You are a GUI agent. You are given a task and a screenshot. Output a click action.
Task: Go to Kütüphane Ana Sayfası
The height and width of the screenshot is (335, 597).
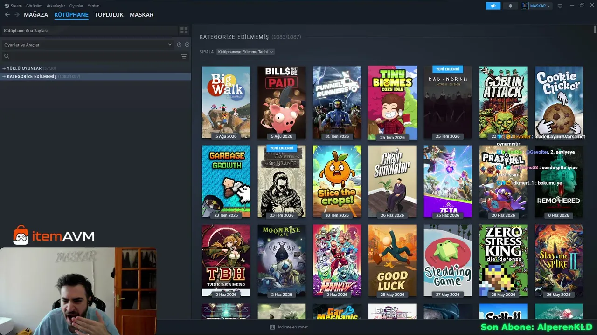coord(89,31)
